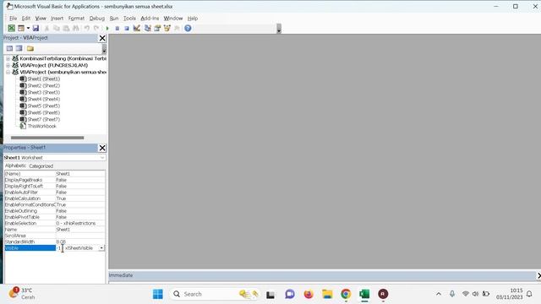Collapse the VBAProject (sembunyikan semua sheet) node
The image size is (541, 304).
tap(8, 72)
